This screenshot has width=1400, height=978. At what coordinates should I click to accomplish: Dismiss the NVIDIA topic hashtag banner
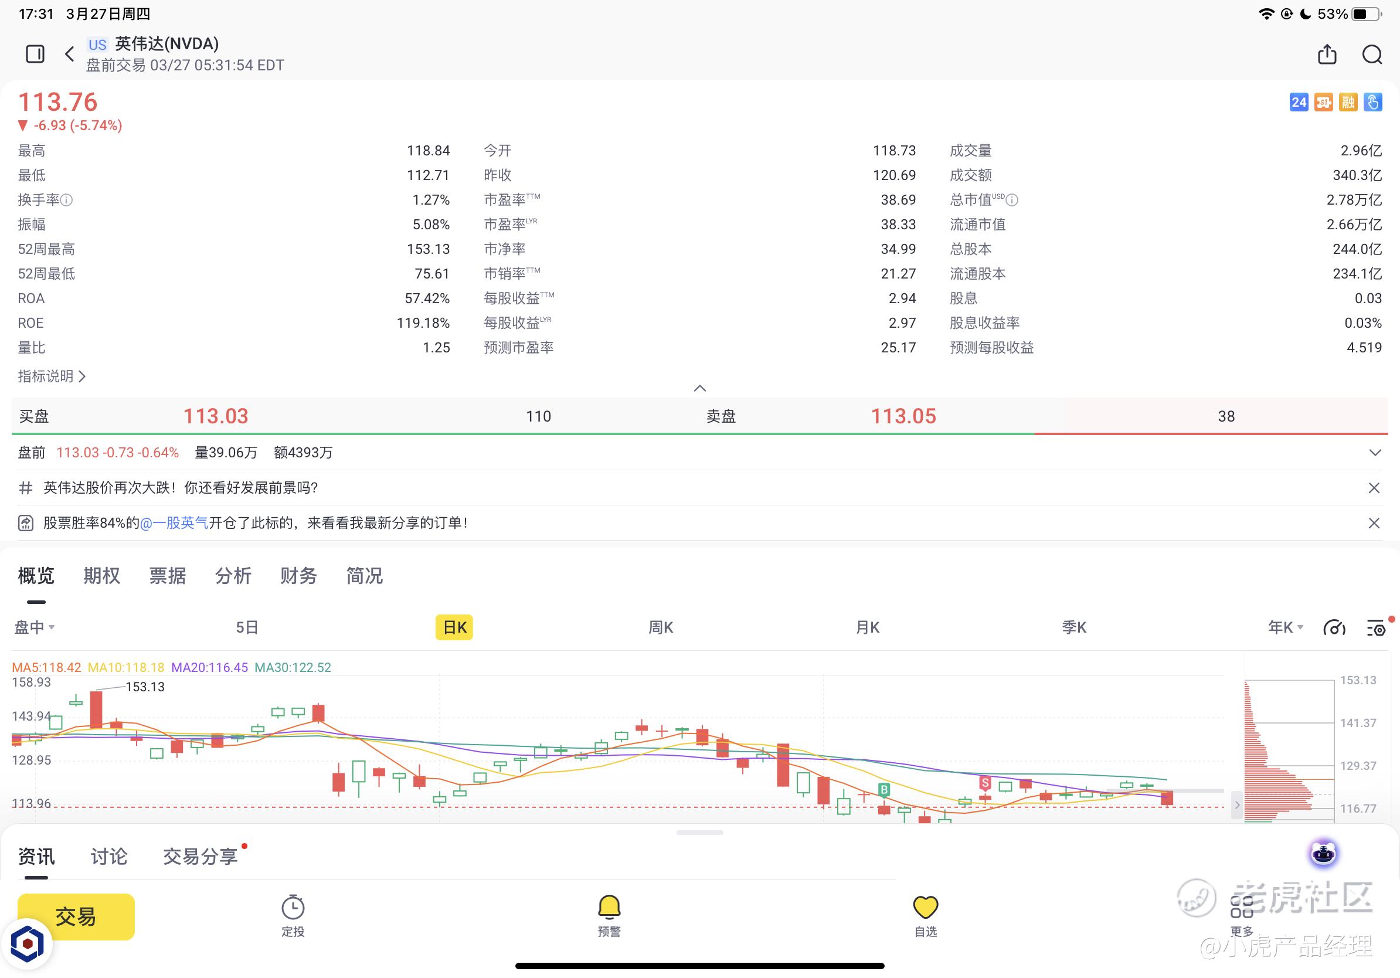(1374, 488)
